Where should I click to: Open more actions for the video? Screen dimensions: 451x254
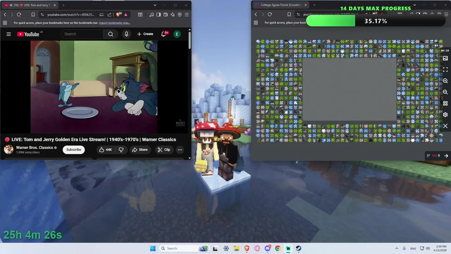click(x=180, y=150)
